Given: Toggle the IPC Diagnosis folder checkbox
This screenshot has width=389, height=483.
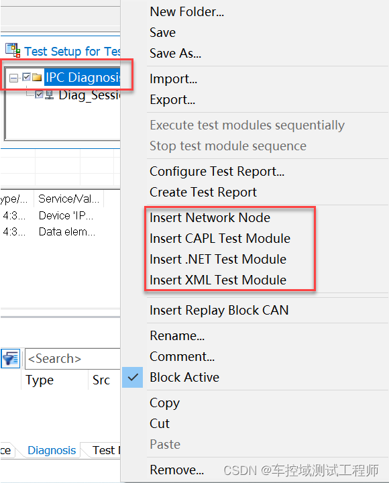Looking at the screenshot, I should pyautogui.click(x=26, y=76).
